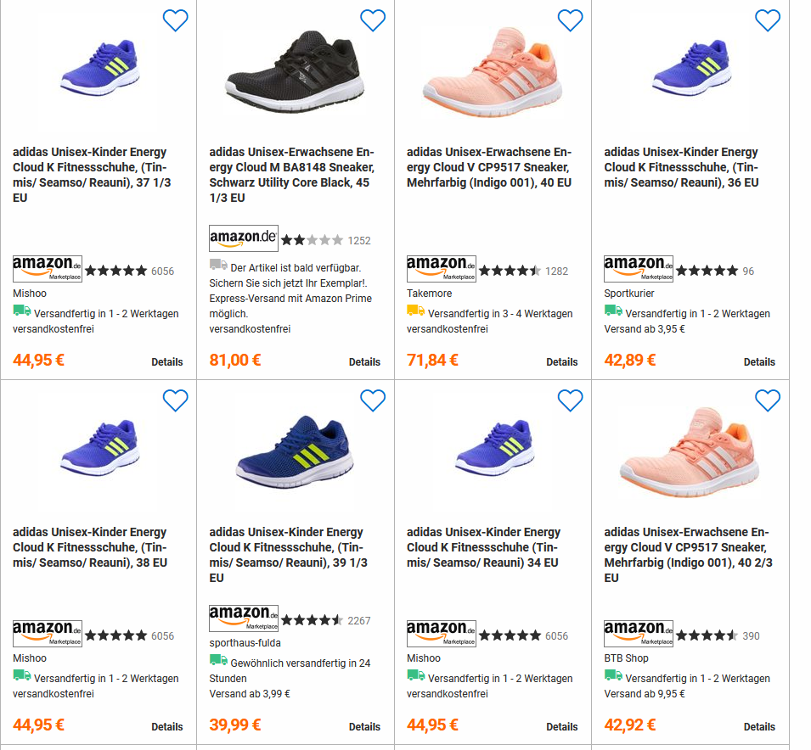Click the dark blue Energy Cloud K 39 1/3 image

pyautogui.click(x=295, y=451)
